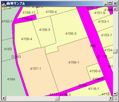This screenshot has width=119, height=102.
Task: Click the magenta road labeled D103
Action: [82, 85]
